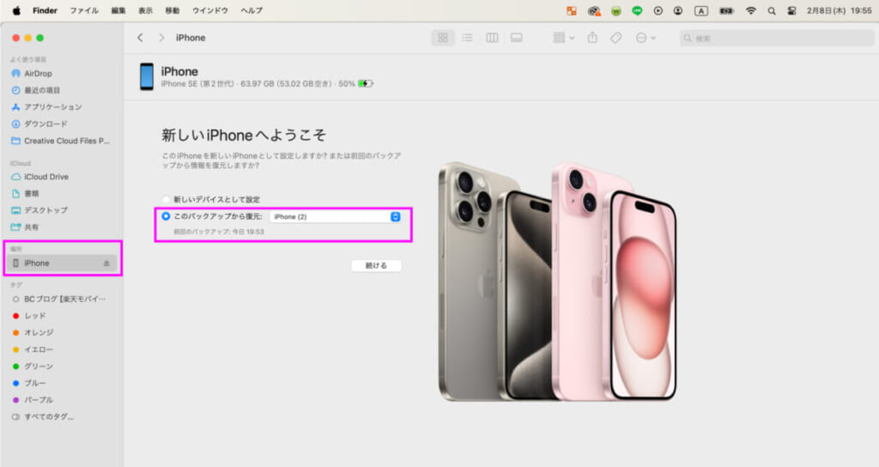Open the ファイル menu
879x467 pixels.
click(x=84, y=10)
